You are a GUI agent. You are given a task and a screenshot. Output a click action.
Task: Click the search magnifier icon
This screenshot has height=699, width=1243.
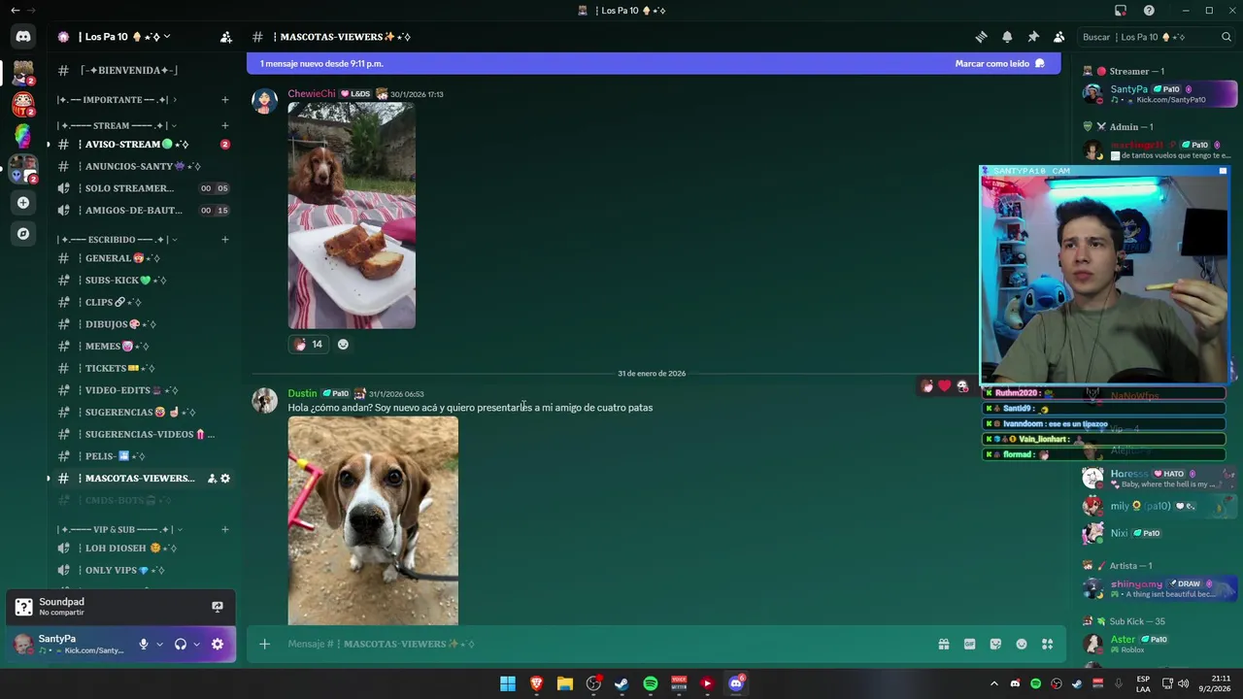[1226, 37]
